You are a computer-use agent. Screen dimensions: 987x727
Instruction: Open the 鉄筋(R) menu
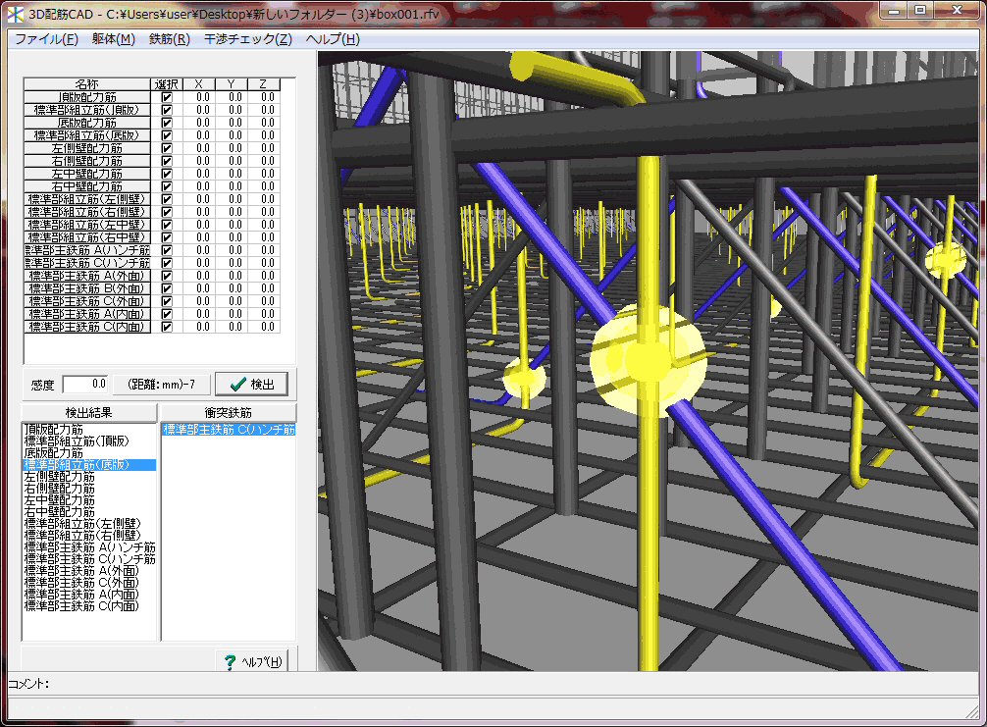(x=169, y=39)
